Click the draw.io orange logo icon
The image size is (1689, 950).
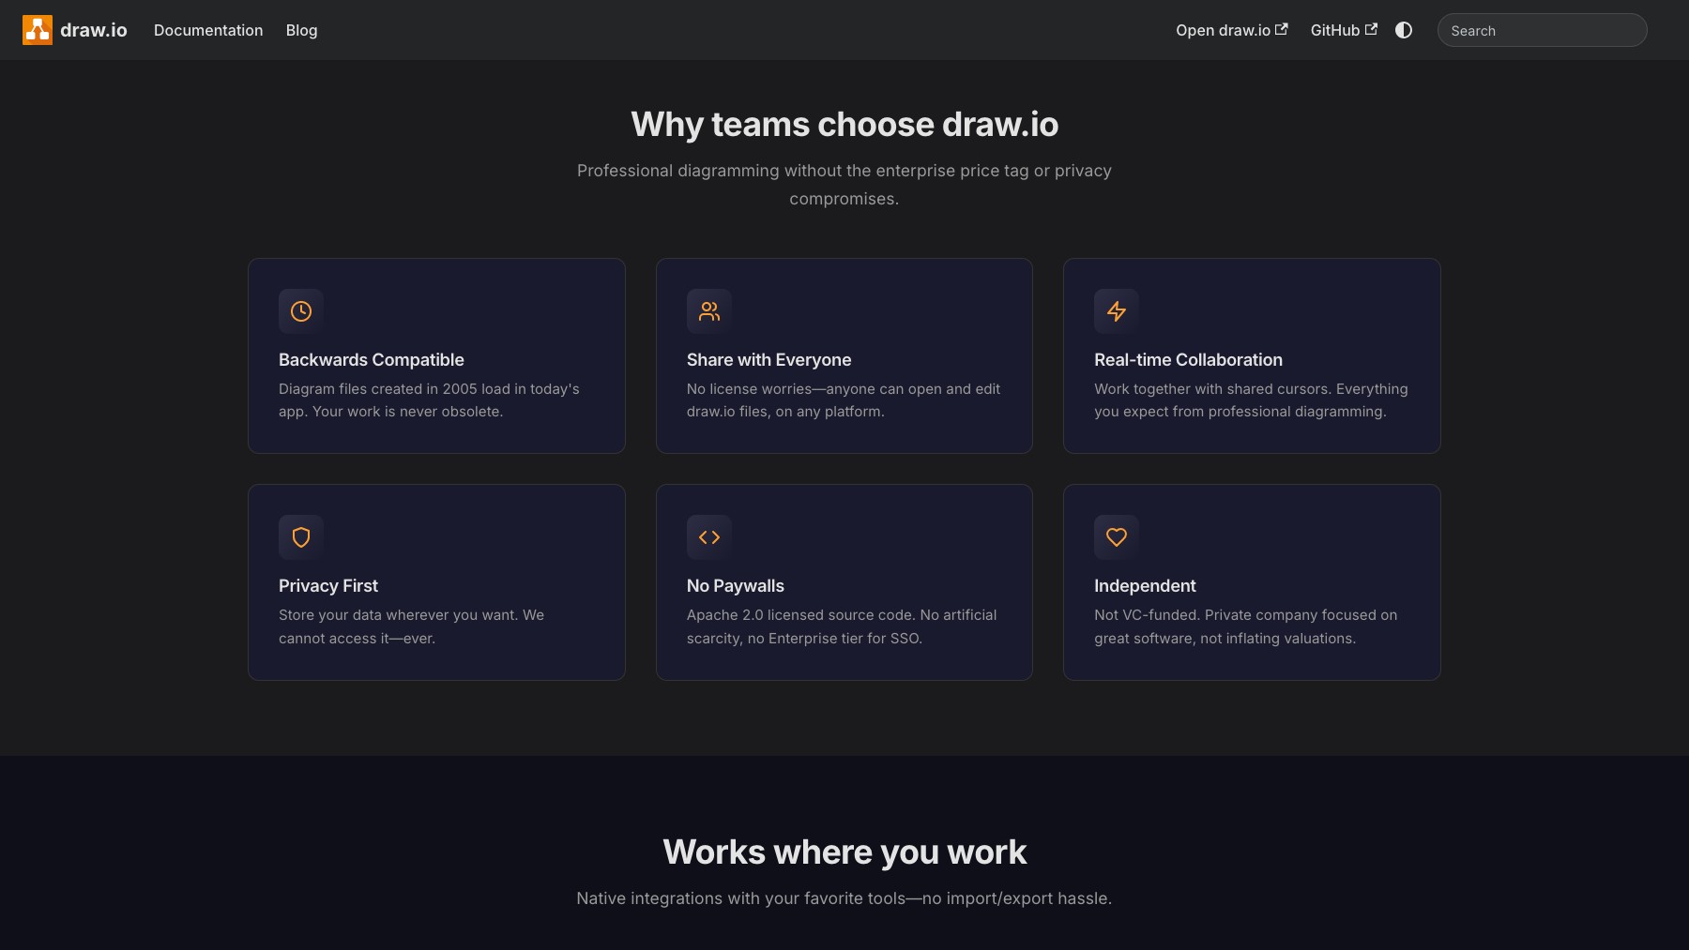(x=38, y=30)
